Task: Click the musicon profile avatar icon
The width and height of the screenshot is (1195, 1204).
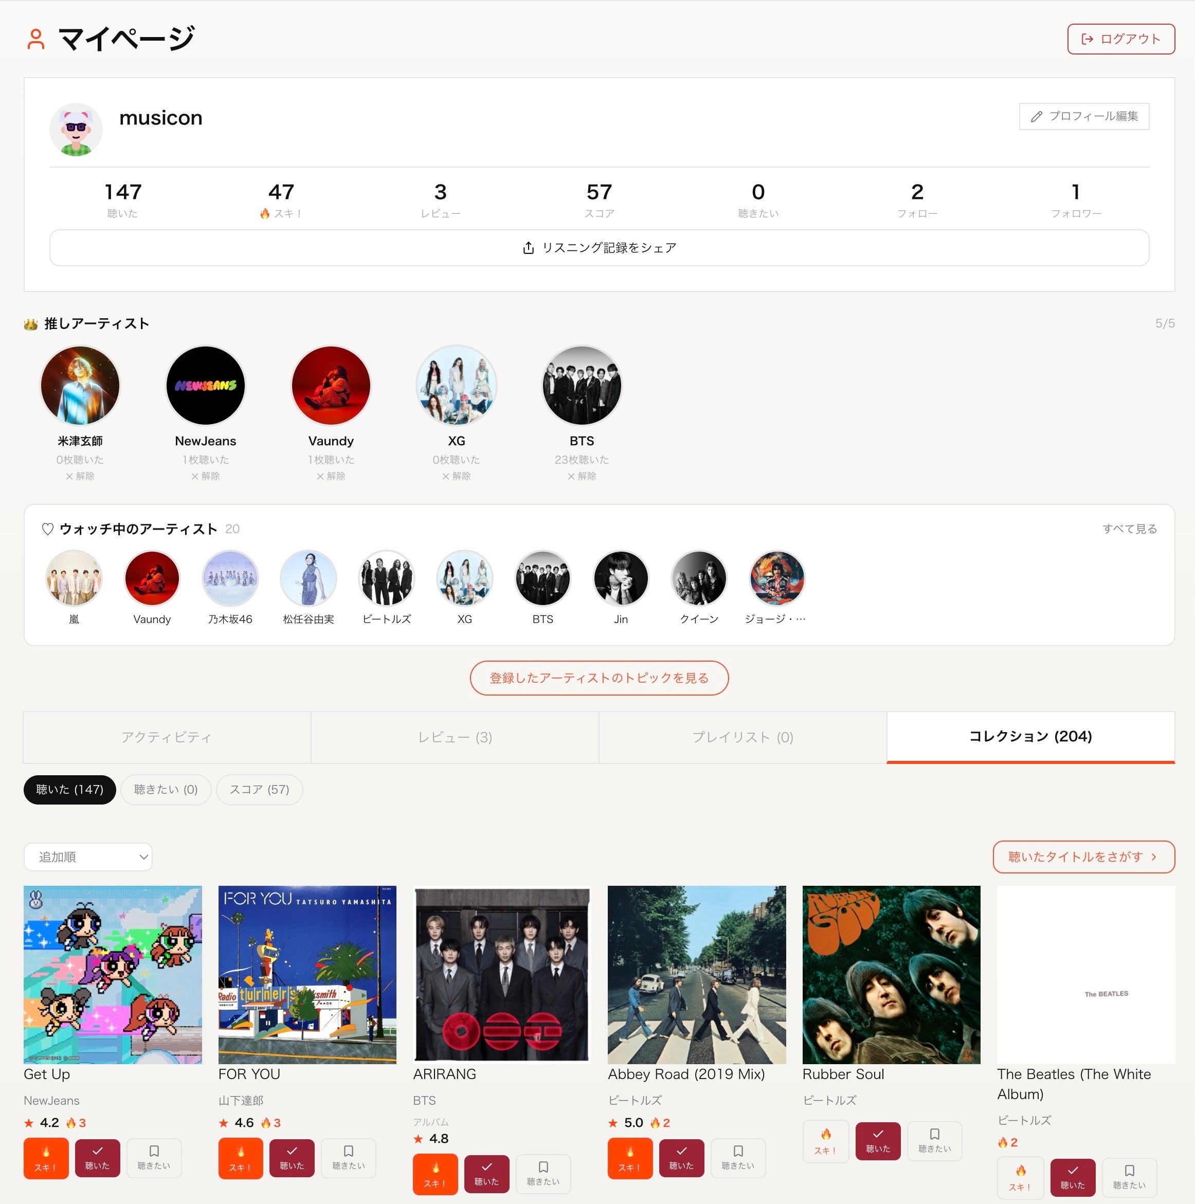Action: 76,130
